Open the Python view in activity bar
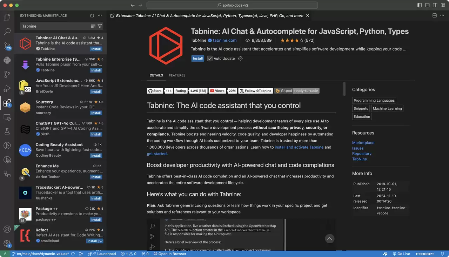Image resolution: width=449 pixels, height=257 pixels. (x=7, y=60)
